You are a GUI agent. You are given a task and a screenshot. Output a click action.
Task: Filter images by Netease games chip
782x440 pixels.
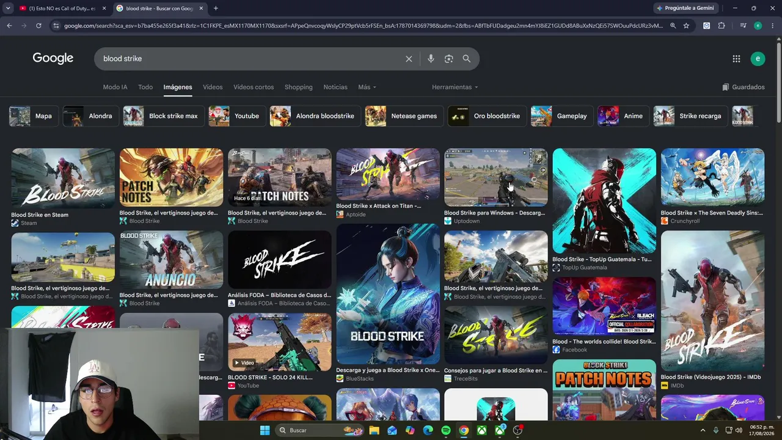[404, 116]
